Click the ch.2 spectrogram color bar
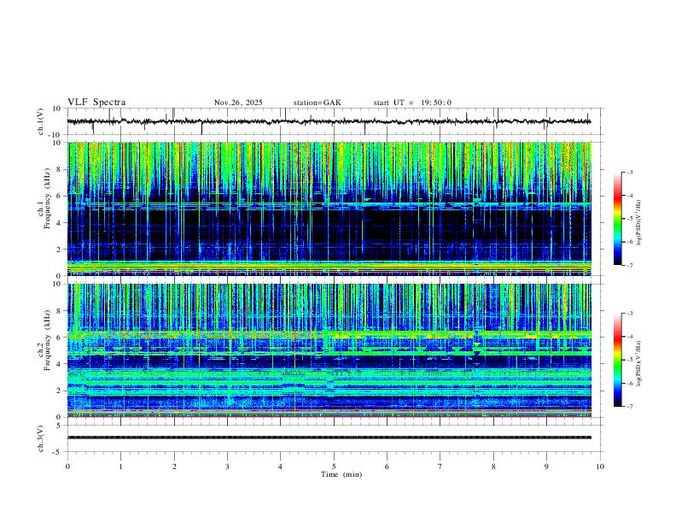Image resolution: width=676 pixels, height=523 pixels. [x=618, y=360]
